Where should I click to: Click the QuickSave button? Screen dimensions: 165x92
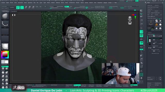(122, 1)
